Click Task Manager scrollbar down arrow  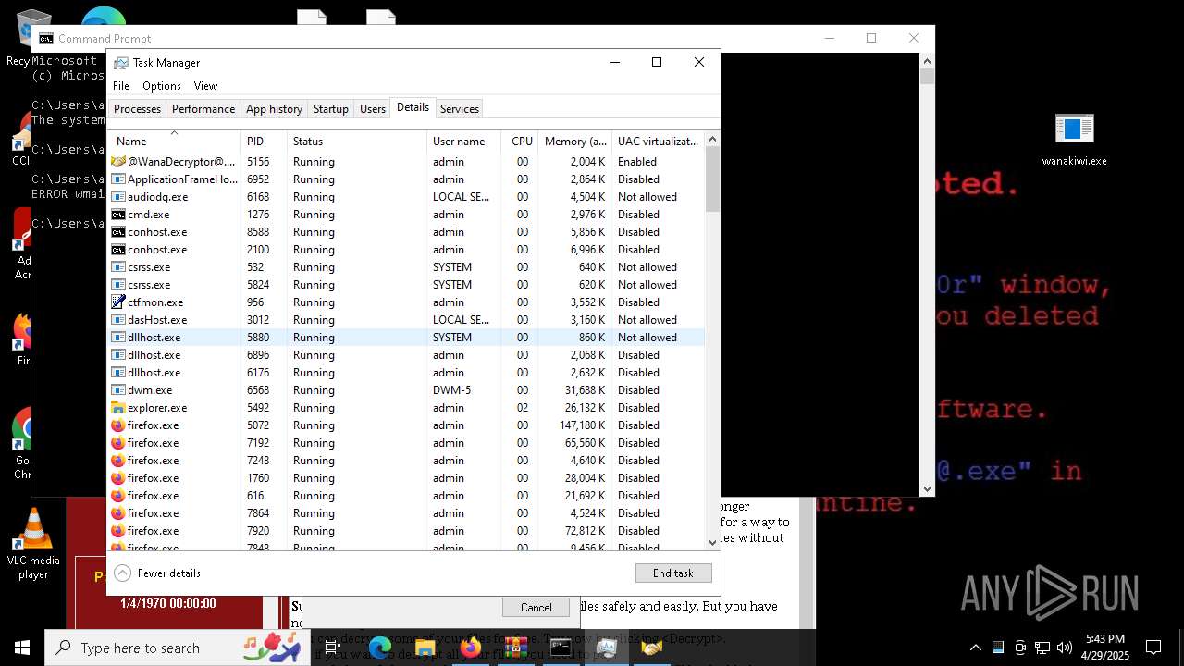[712, 543]
